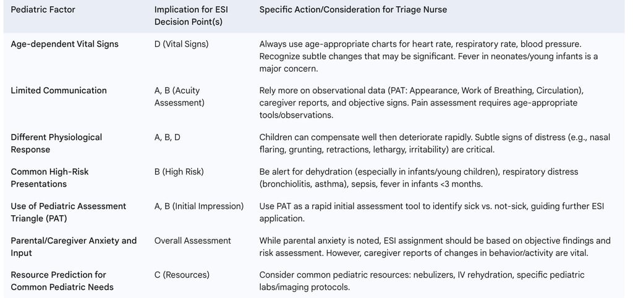Click the Overall Assessment cell
This screenshot has width=633, height=298.
point(193,241)
